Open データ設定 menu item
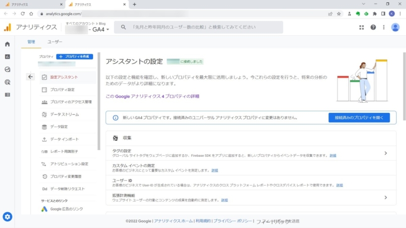Image resolution: width=406 pixels, height=228 pixels. click(67, 127)
